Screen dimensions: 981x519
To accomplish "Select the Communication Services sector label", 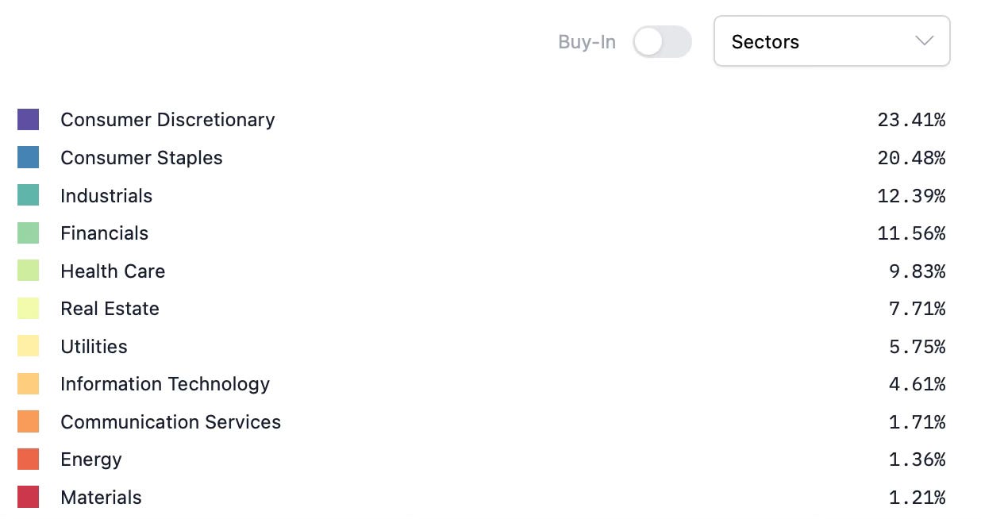I will pos(171,422).
